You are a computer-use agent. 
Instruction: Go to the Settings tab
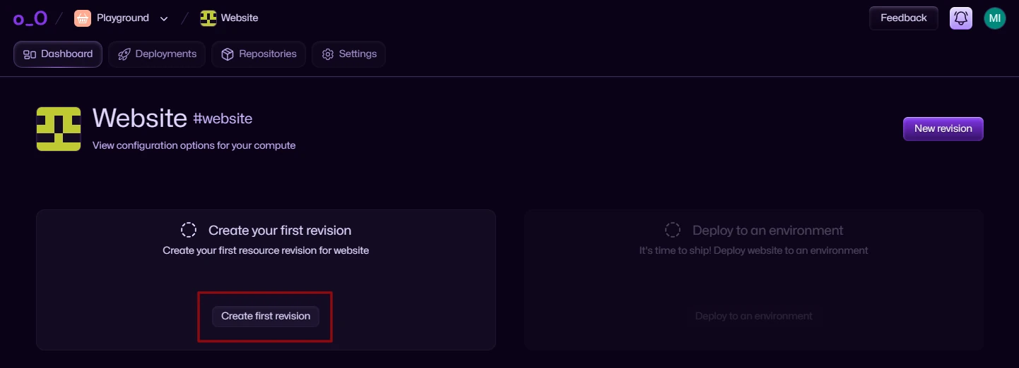[348, 54]
